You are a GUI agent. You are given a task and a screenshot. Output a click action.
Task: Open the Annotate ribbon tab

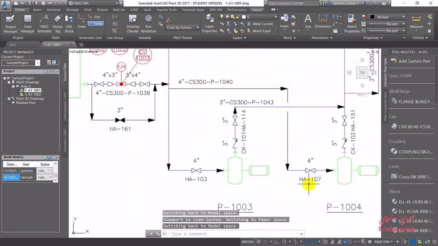click(x=53, y=9)
